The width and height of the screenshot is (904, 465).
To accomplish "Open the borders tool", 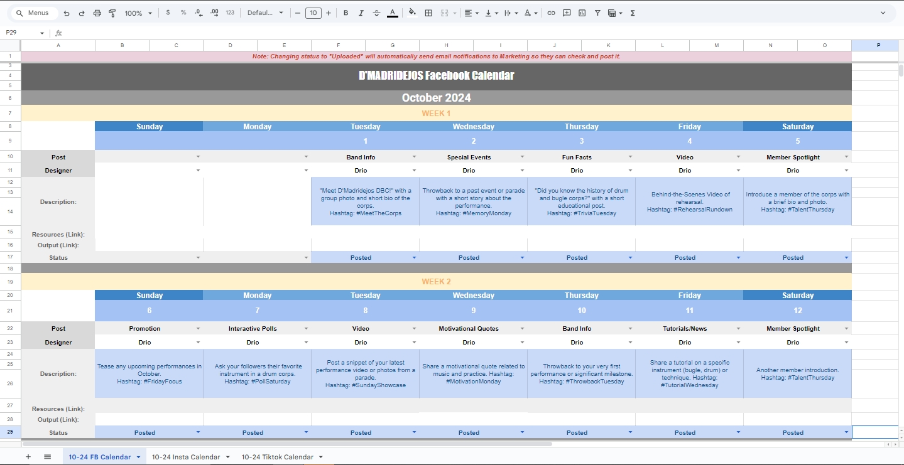I will [428, 13].
